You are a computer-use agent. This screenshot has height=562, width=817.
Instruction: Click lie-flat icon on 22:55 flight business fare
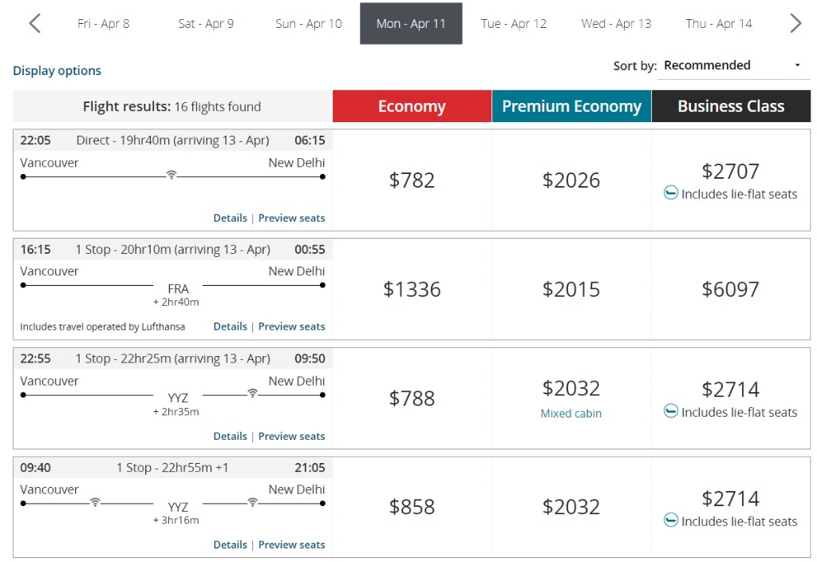pyautogui.click(x=670, y=411)
